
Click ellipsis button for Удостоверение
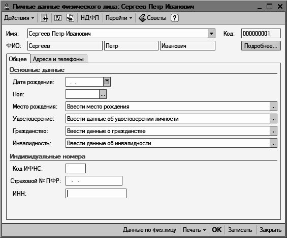point(273,119)
